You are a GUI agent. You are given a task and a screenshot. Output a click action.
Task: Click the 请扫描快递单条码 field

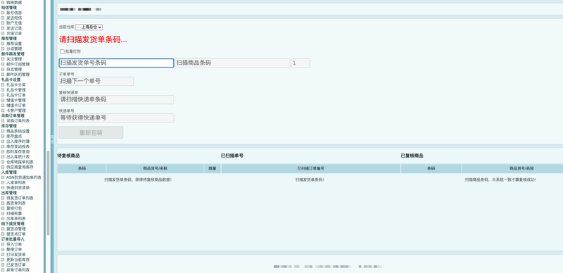click(x=117, y=99)
